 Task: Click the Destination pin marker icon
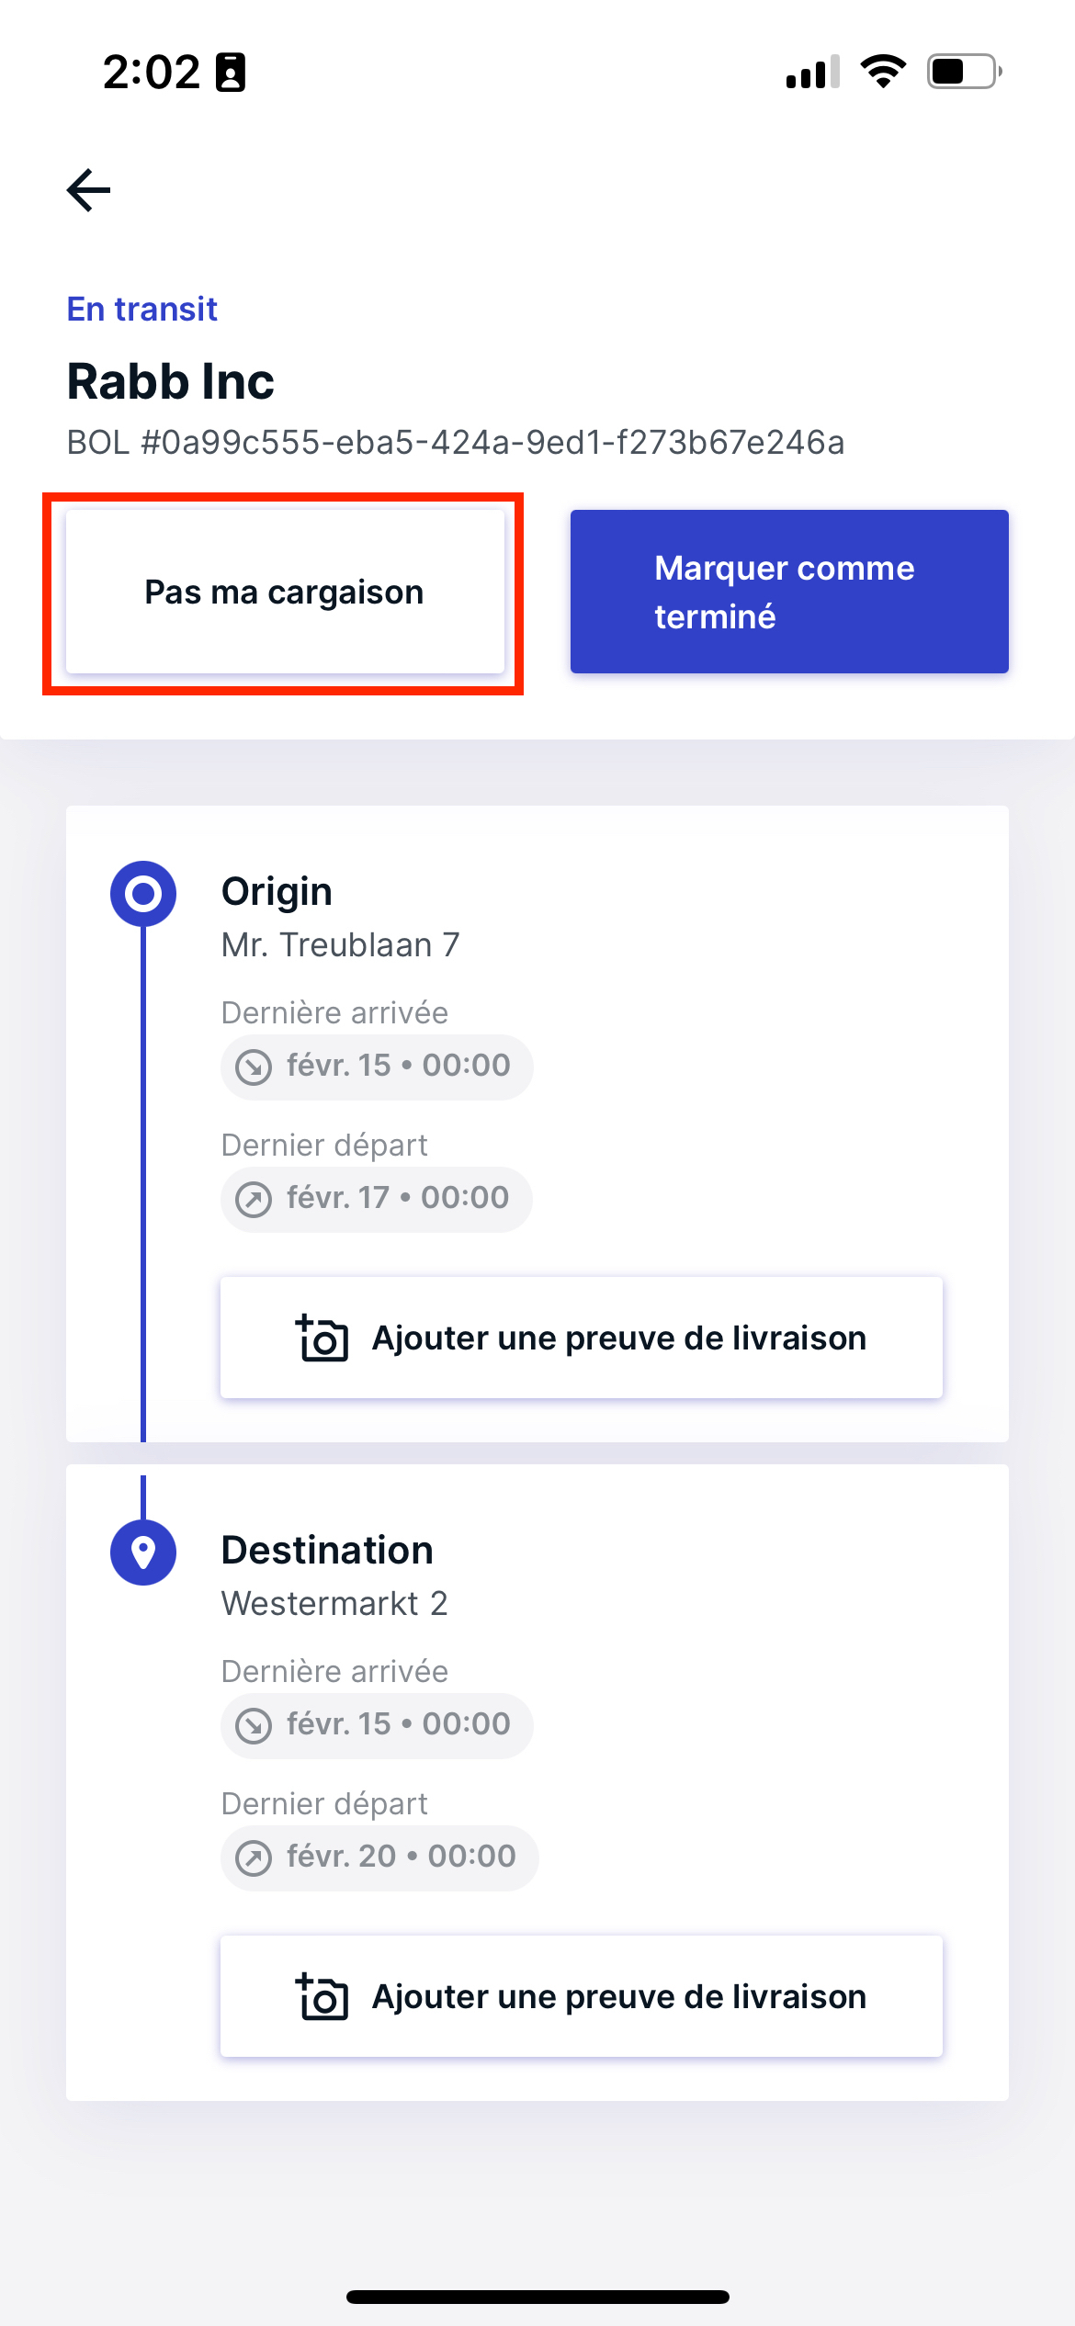tap(143, 1553)
